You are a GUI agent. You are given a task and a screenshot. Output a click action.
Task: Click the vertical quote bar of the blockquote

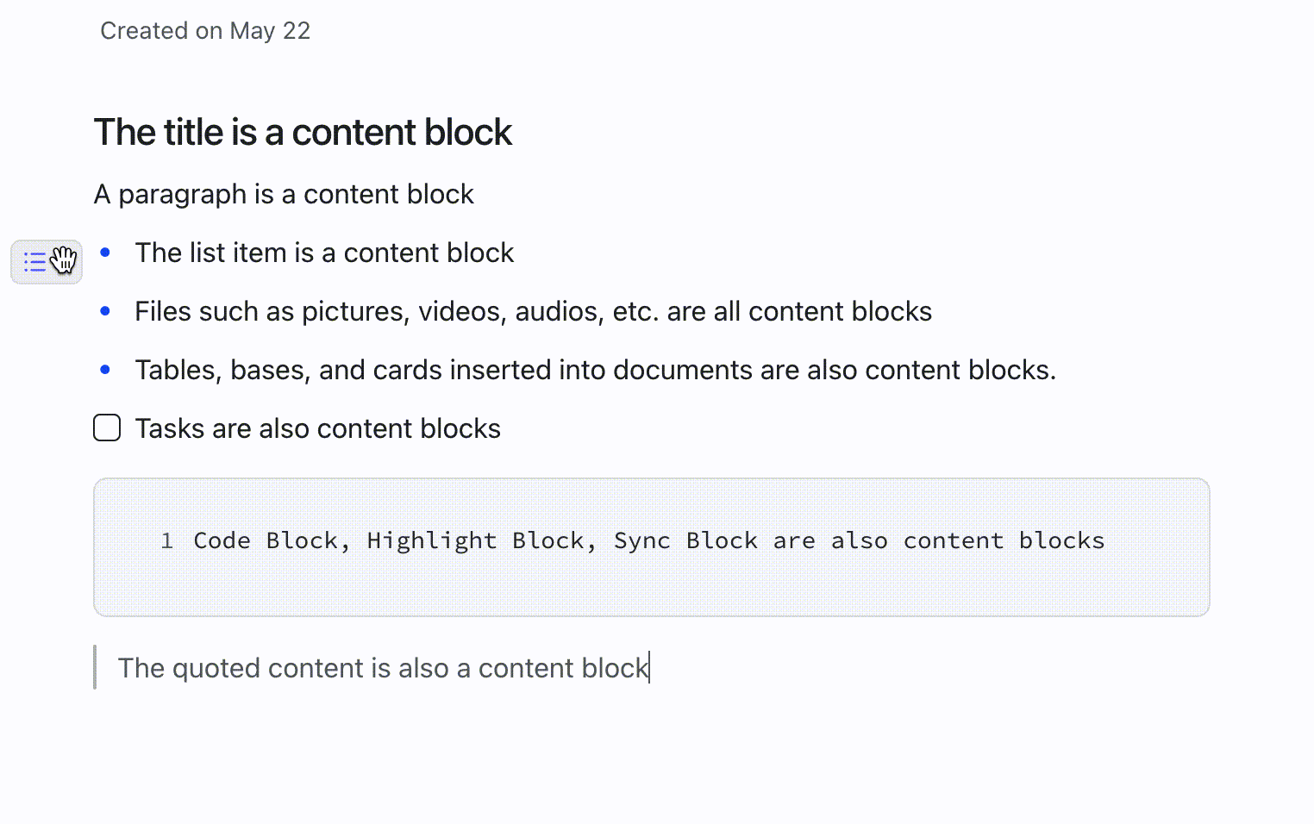pyautogui.click(x=96, y=668)
